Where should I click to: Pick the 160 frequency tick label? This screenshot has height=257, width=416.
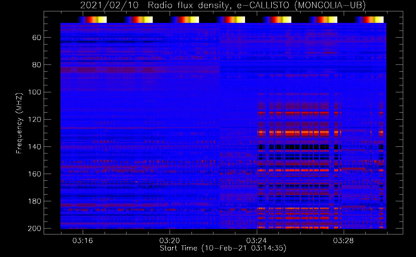34,174
